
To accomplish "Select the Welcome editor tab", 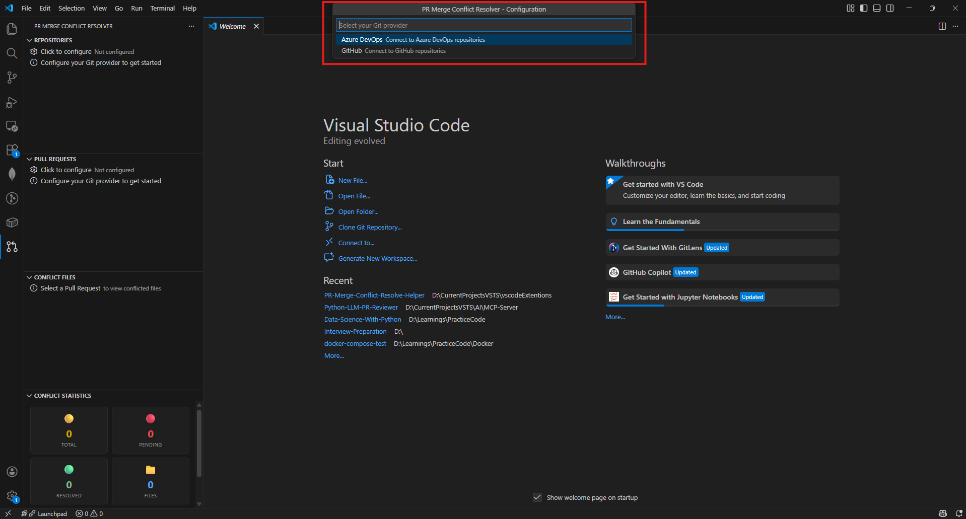I will (233, 26).
